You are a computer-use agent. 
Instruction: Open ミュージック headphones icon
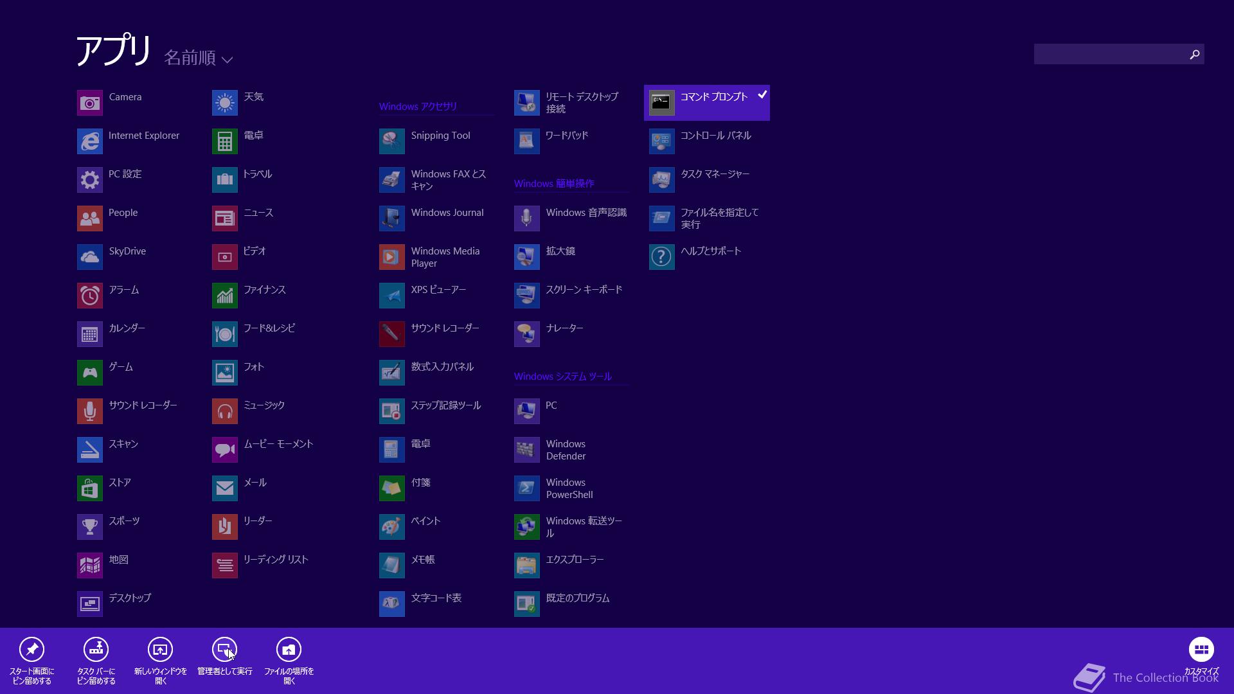click(225, 411)
